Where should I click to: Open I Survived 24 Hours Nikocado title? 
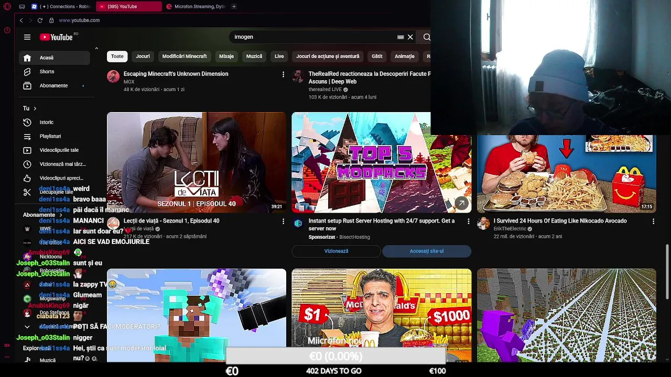[x=560, y=221]
